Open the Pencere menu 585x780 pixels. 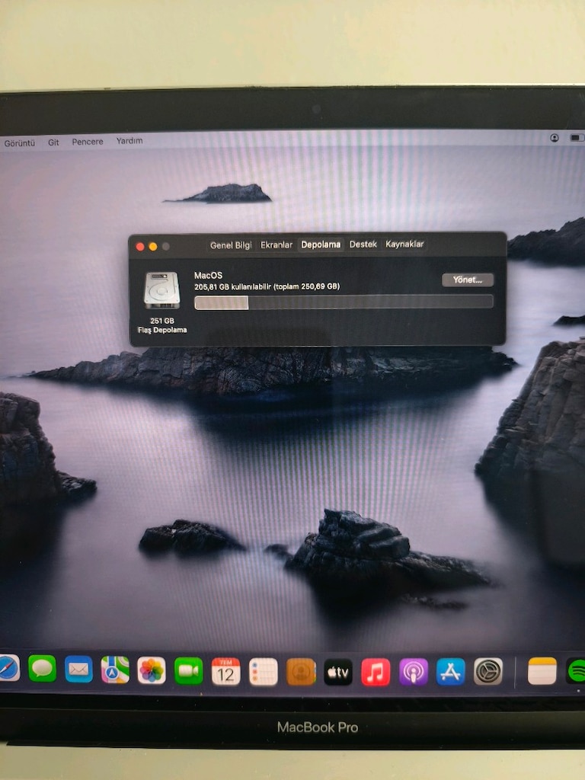pos(88,142)
